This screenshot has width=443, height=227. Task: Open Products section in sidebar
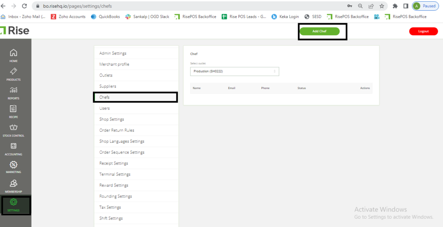13,72
